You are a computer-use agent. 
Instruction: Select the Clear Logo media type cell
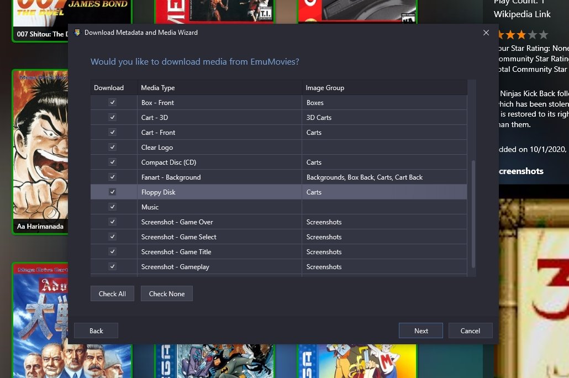click(219, 147)
